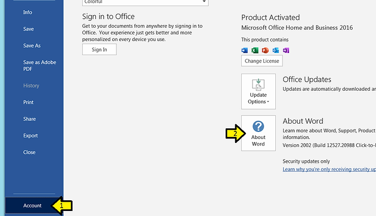Select Save in the backstage menu
Screen dimensions: 376x216
[28, 29]
